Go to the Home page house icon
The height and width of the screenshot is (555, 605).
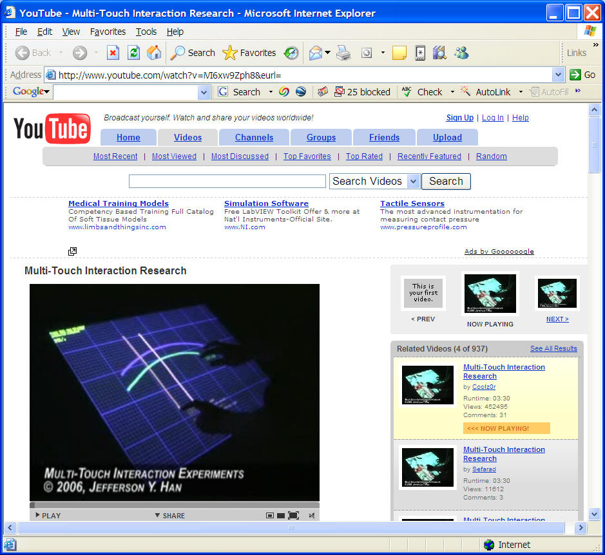tap(154, 52)
